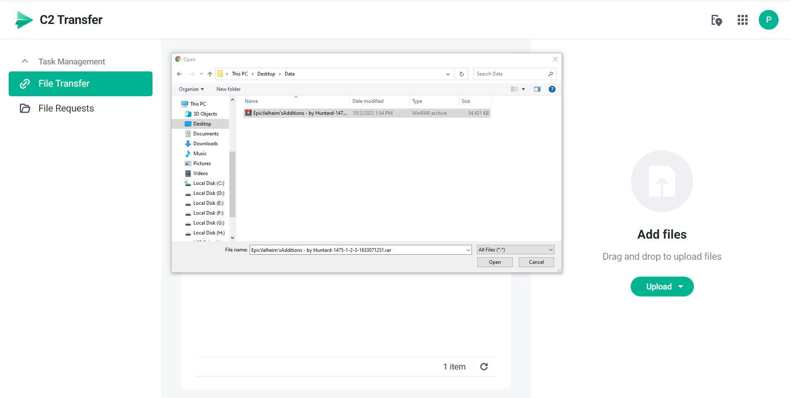Viewport: 791px width, 398px height.
Task: Click the navigation pane vertical scrollbar
Action: coord(232,184)
